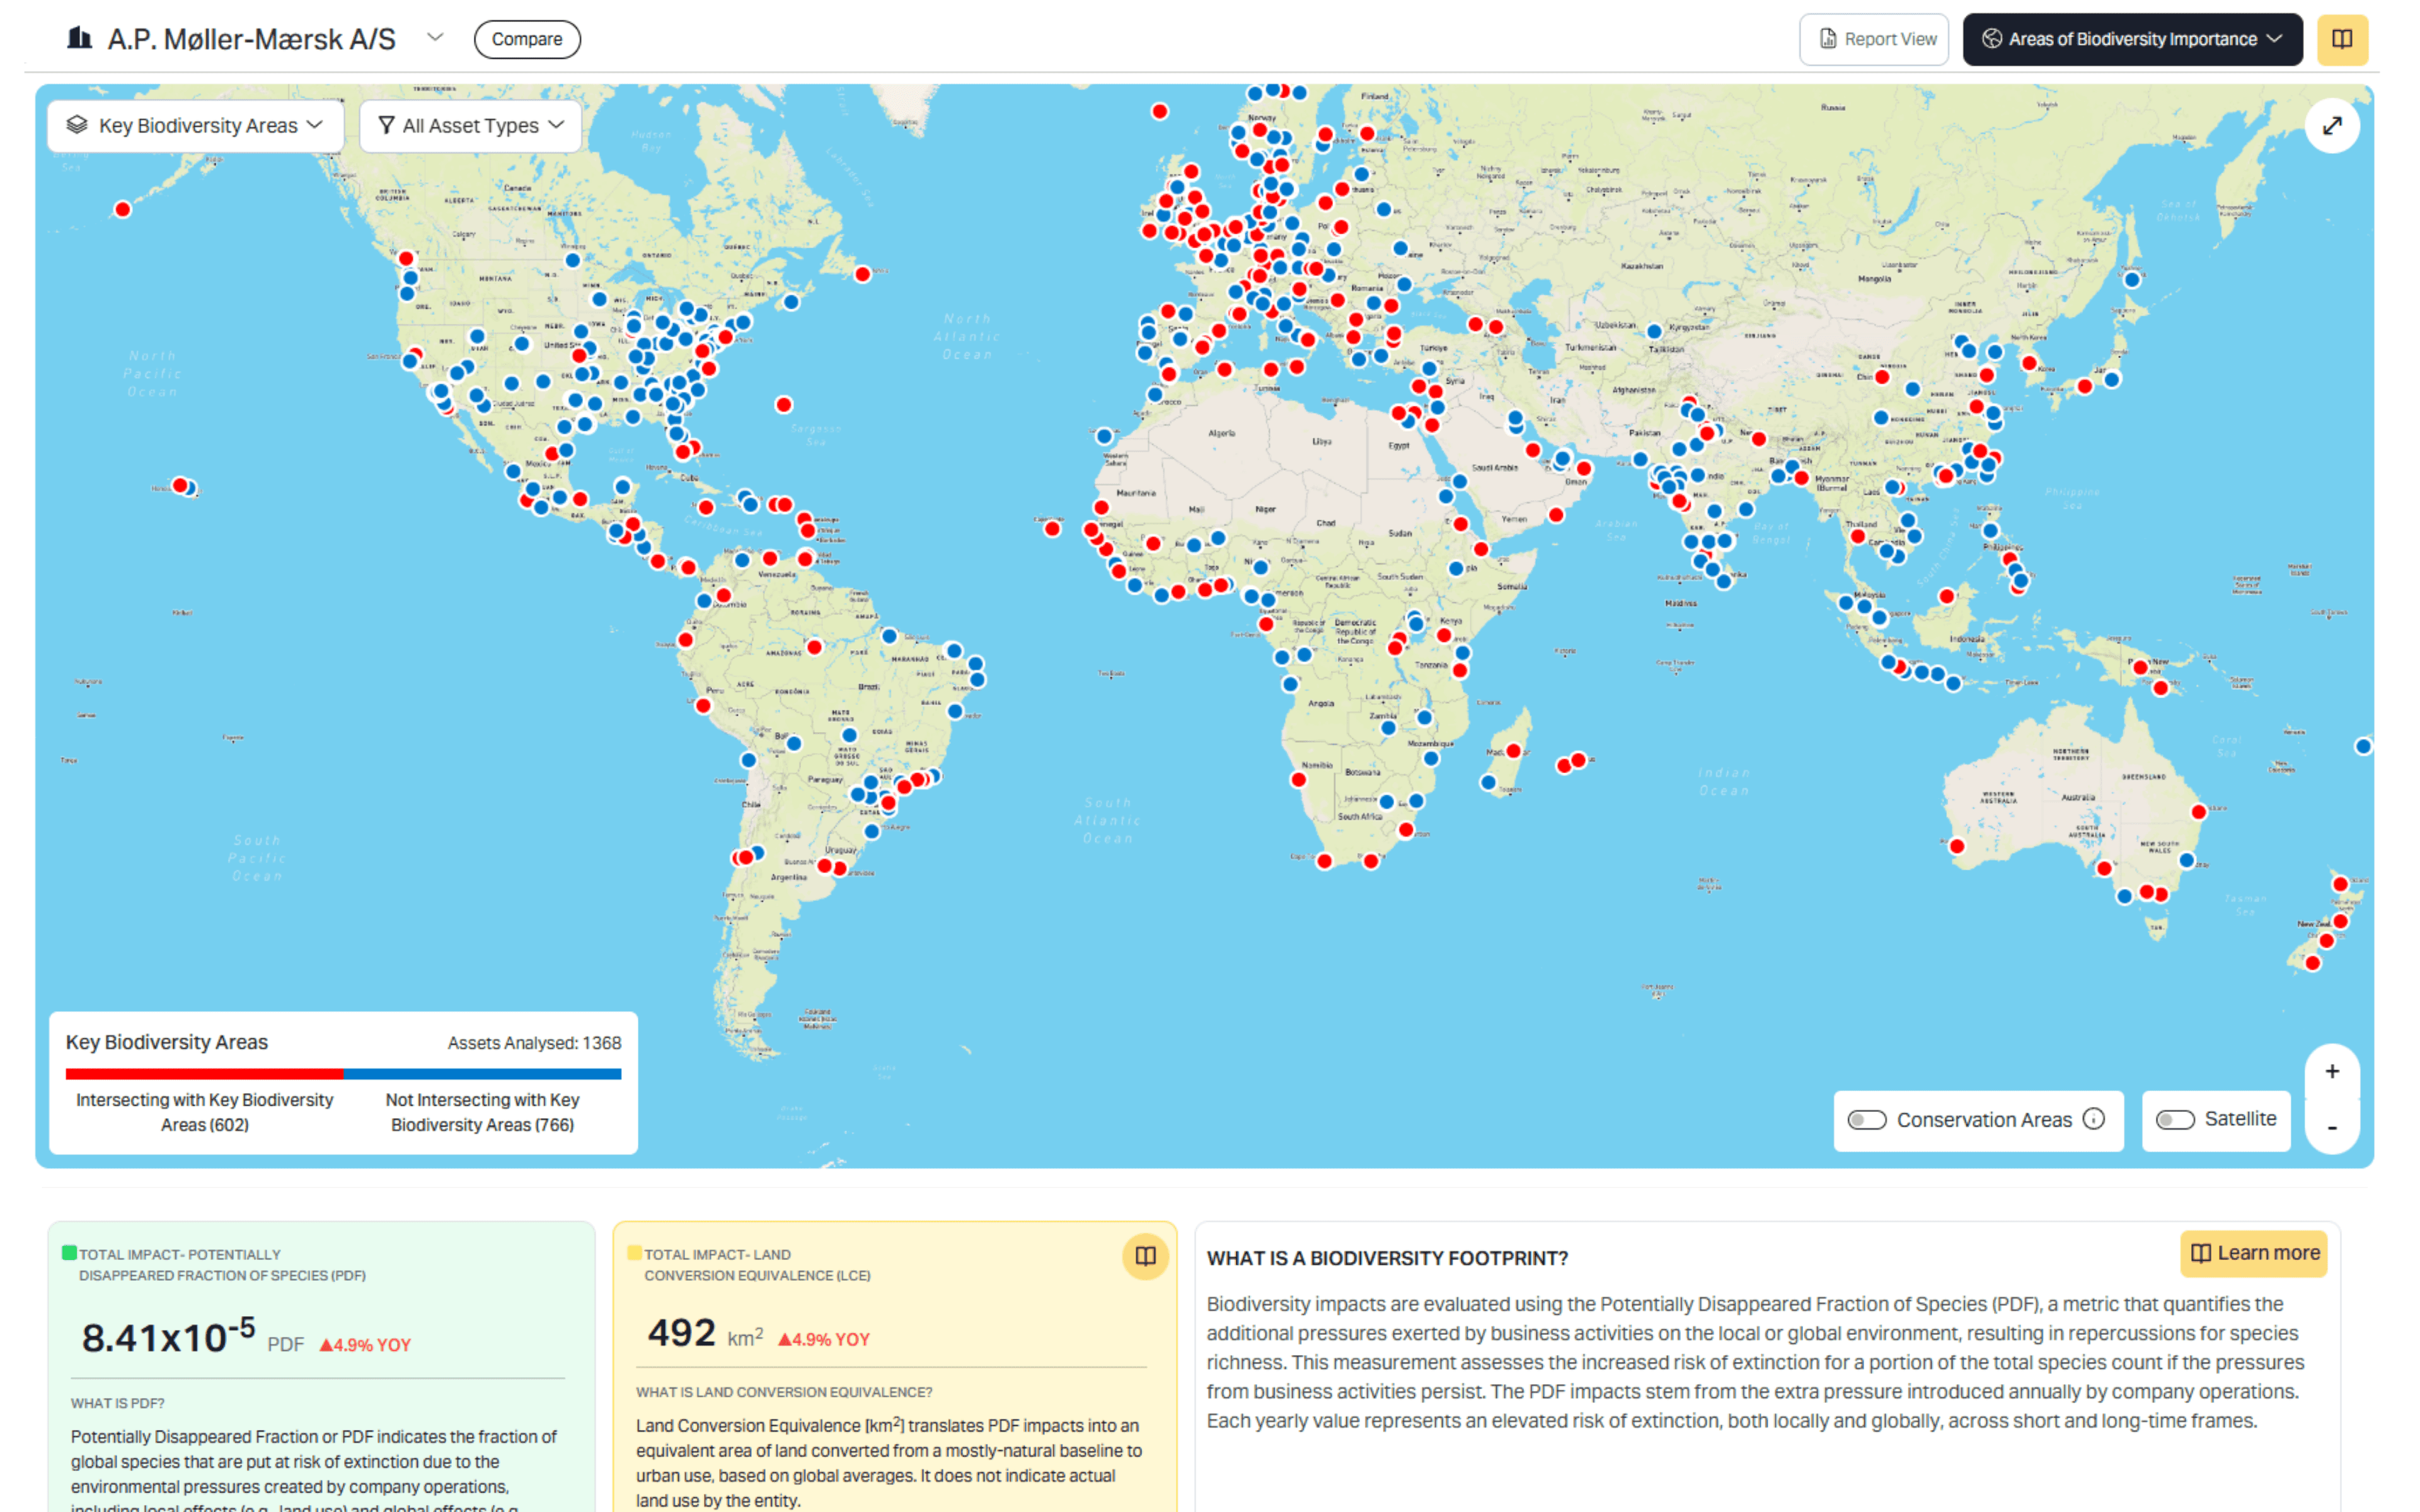This screenshot has height=1512, width=2420.
Task: Click the Compare button
Action: click(x=527, y=39)
